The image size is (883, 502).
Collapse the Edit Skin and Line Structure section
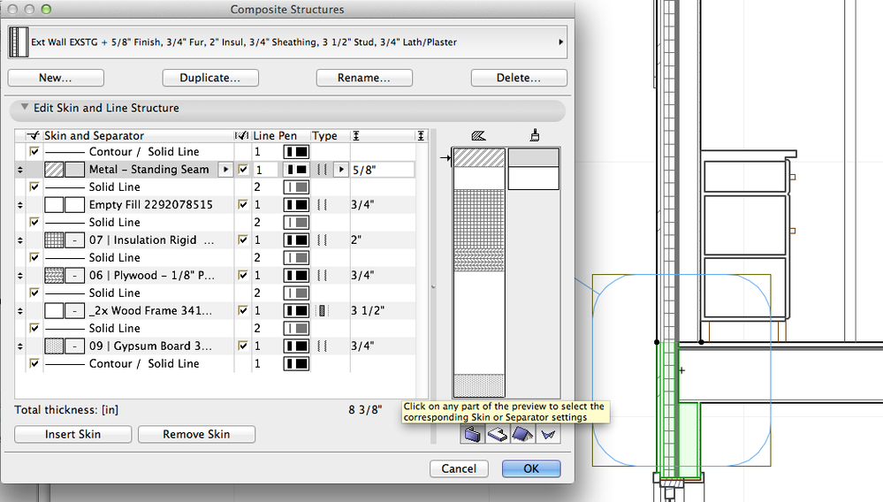click(x=23, y=109)
